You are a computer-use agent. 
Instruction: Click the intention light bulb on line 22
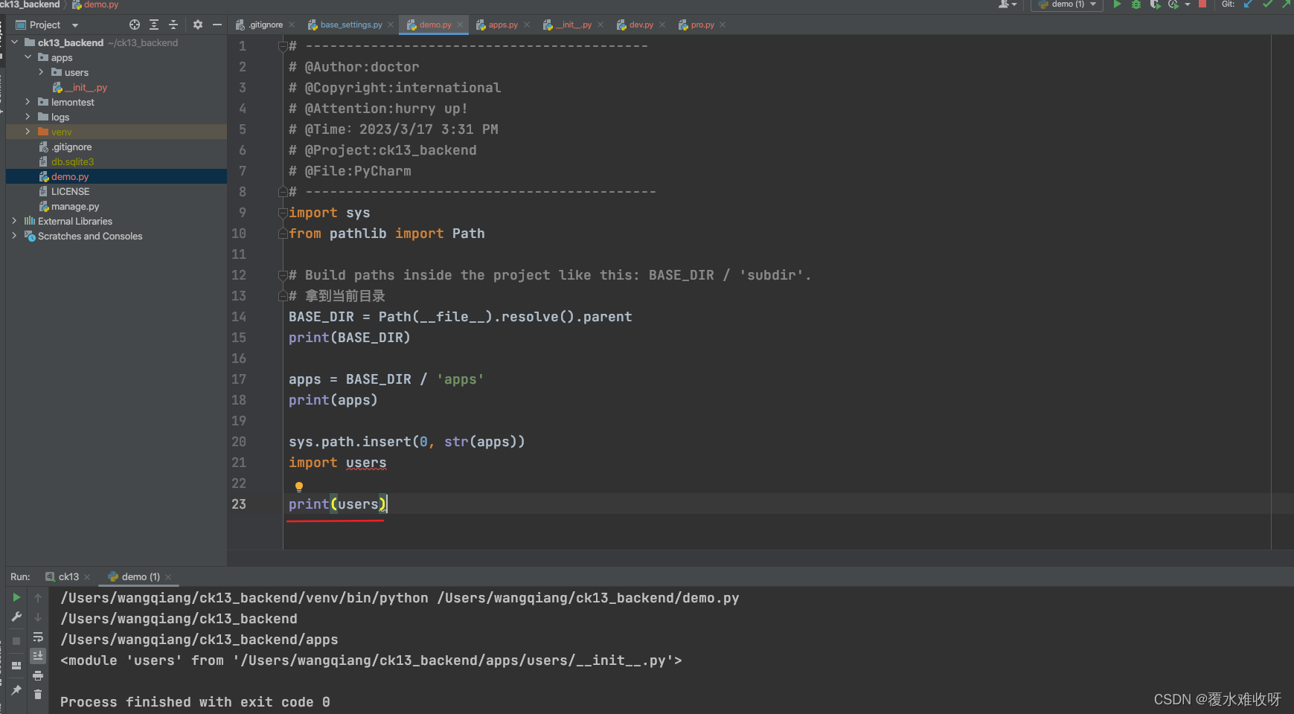click(299, 487)
